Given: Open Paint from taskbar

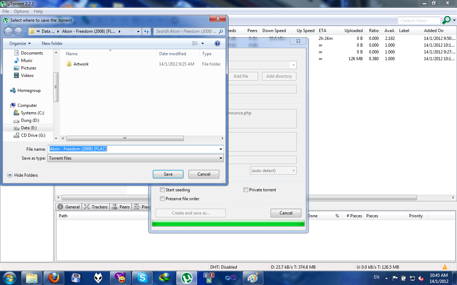Looking at the screenshot, I should (253, 278).
